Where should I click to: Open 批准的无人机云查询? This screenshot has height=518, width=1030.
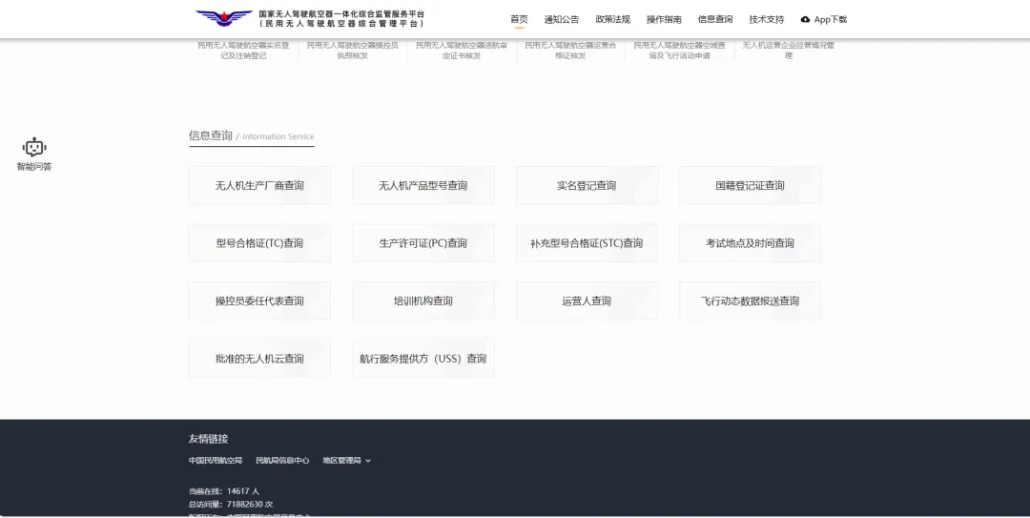tap(259, 359)
